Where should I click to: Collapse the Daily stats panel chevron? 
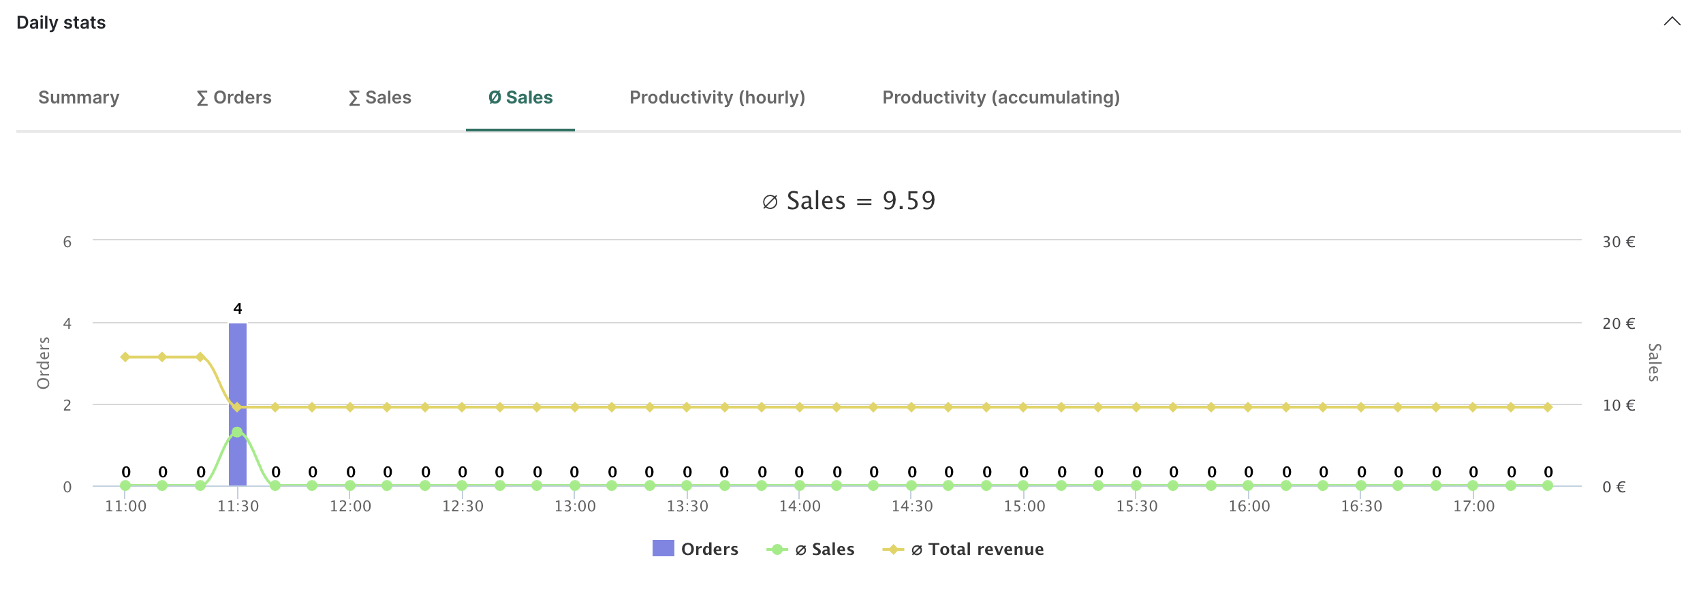tap(1672, 22)
